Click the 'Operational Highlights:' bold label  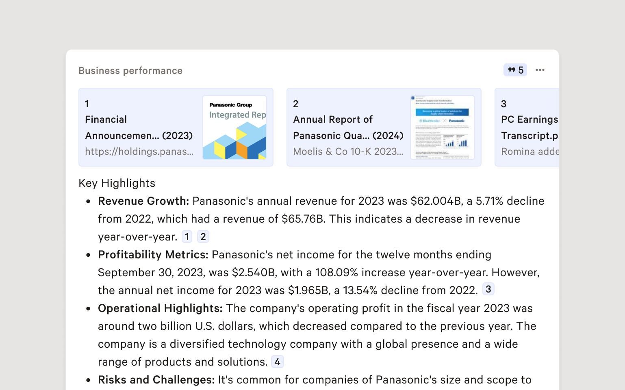[160, 308]
